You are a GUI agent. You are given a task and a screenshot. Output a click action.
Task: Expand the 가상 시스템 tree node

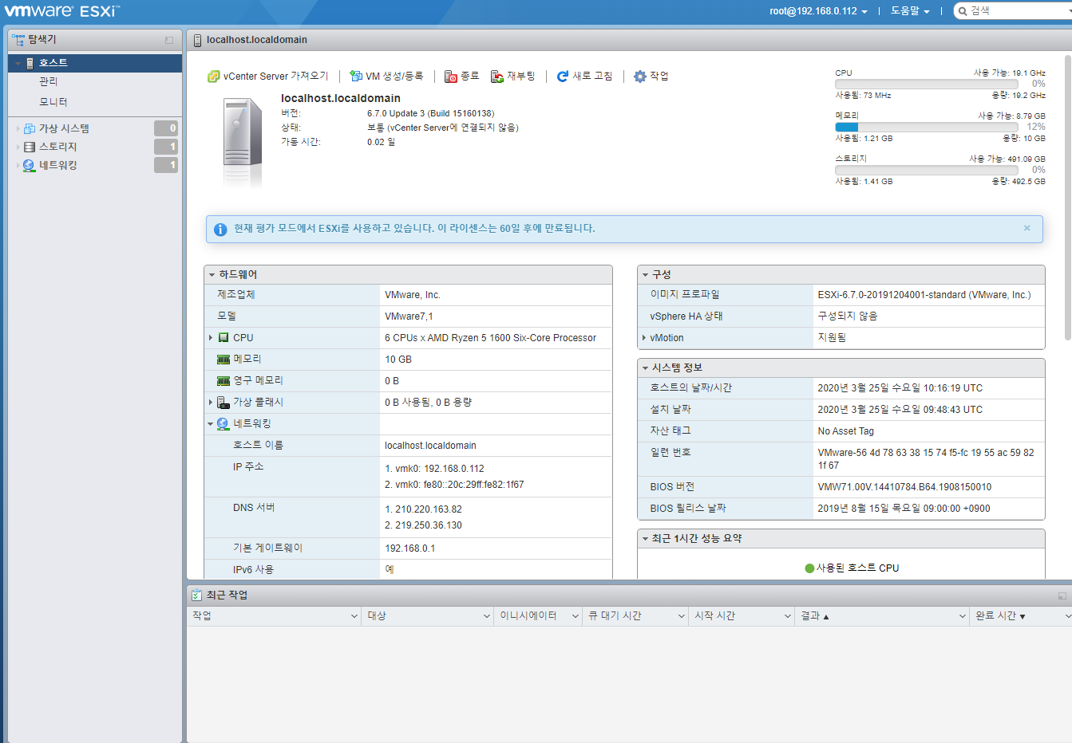pyautogui.click(x=18, y=128)
